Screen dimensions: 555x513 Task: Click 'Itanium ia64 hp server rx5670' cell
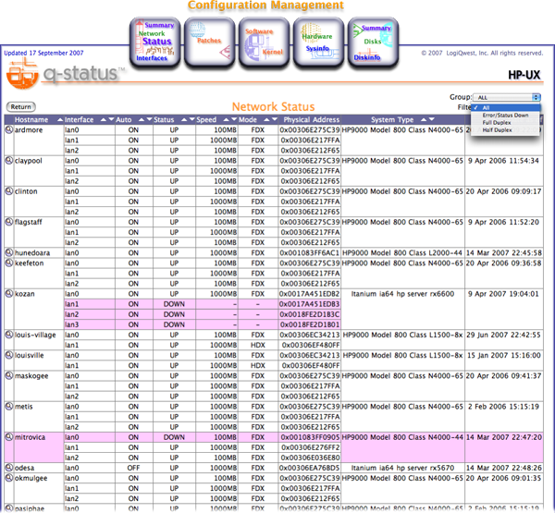(402, 468)
